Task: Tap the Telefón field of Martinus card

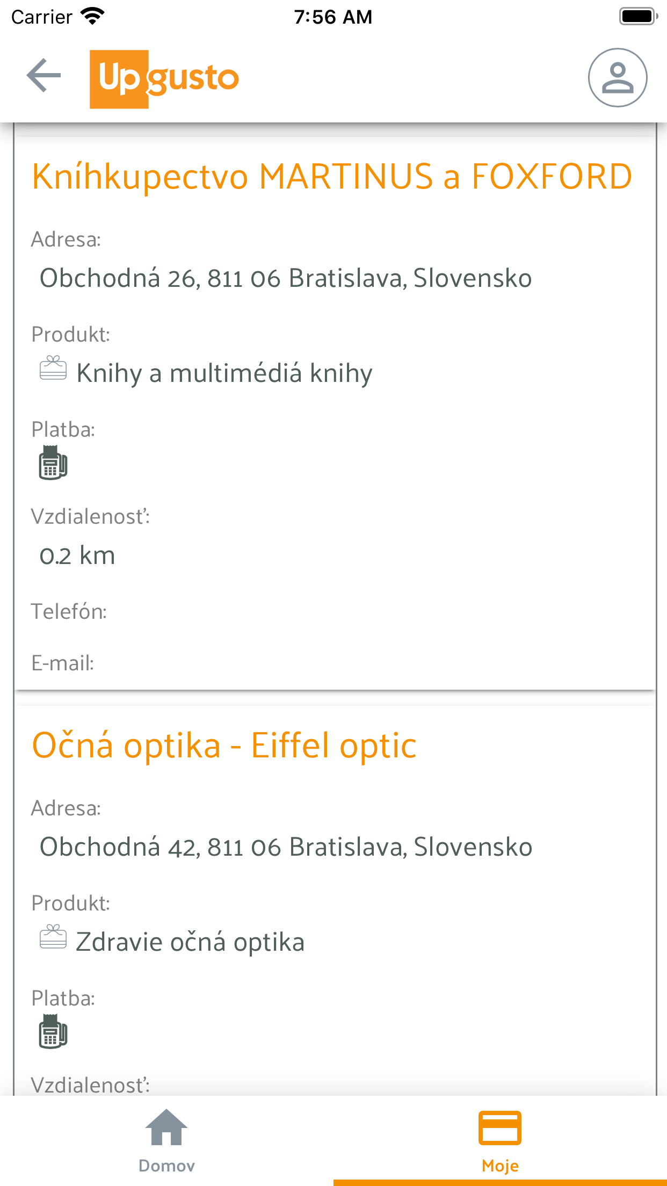Action: tap(69, 612)
